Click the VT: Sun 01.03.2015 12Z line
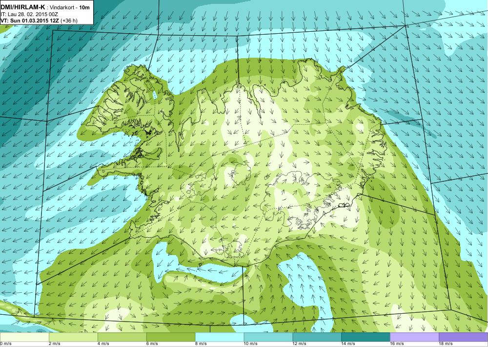Viewport: 488px width, 347px height. pyautogui.click(x=30, y=21)
